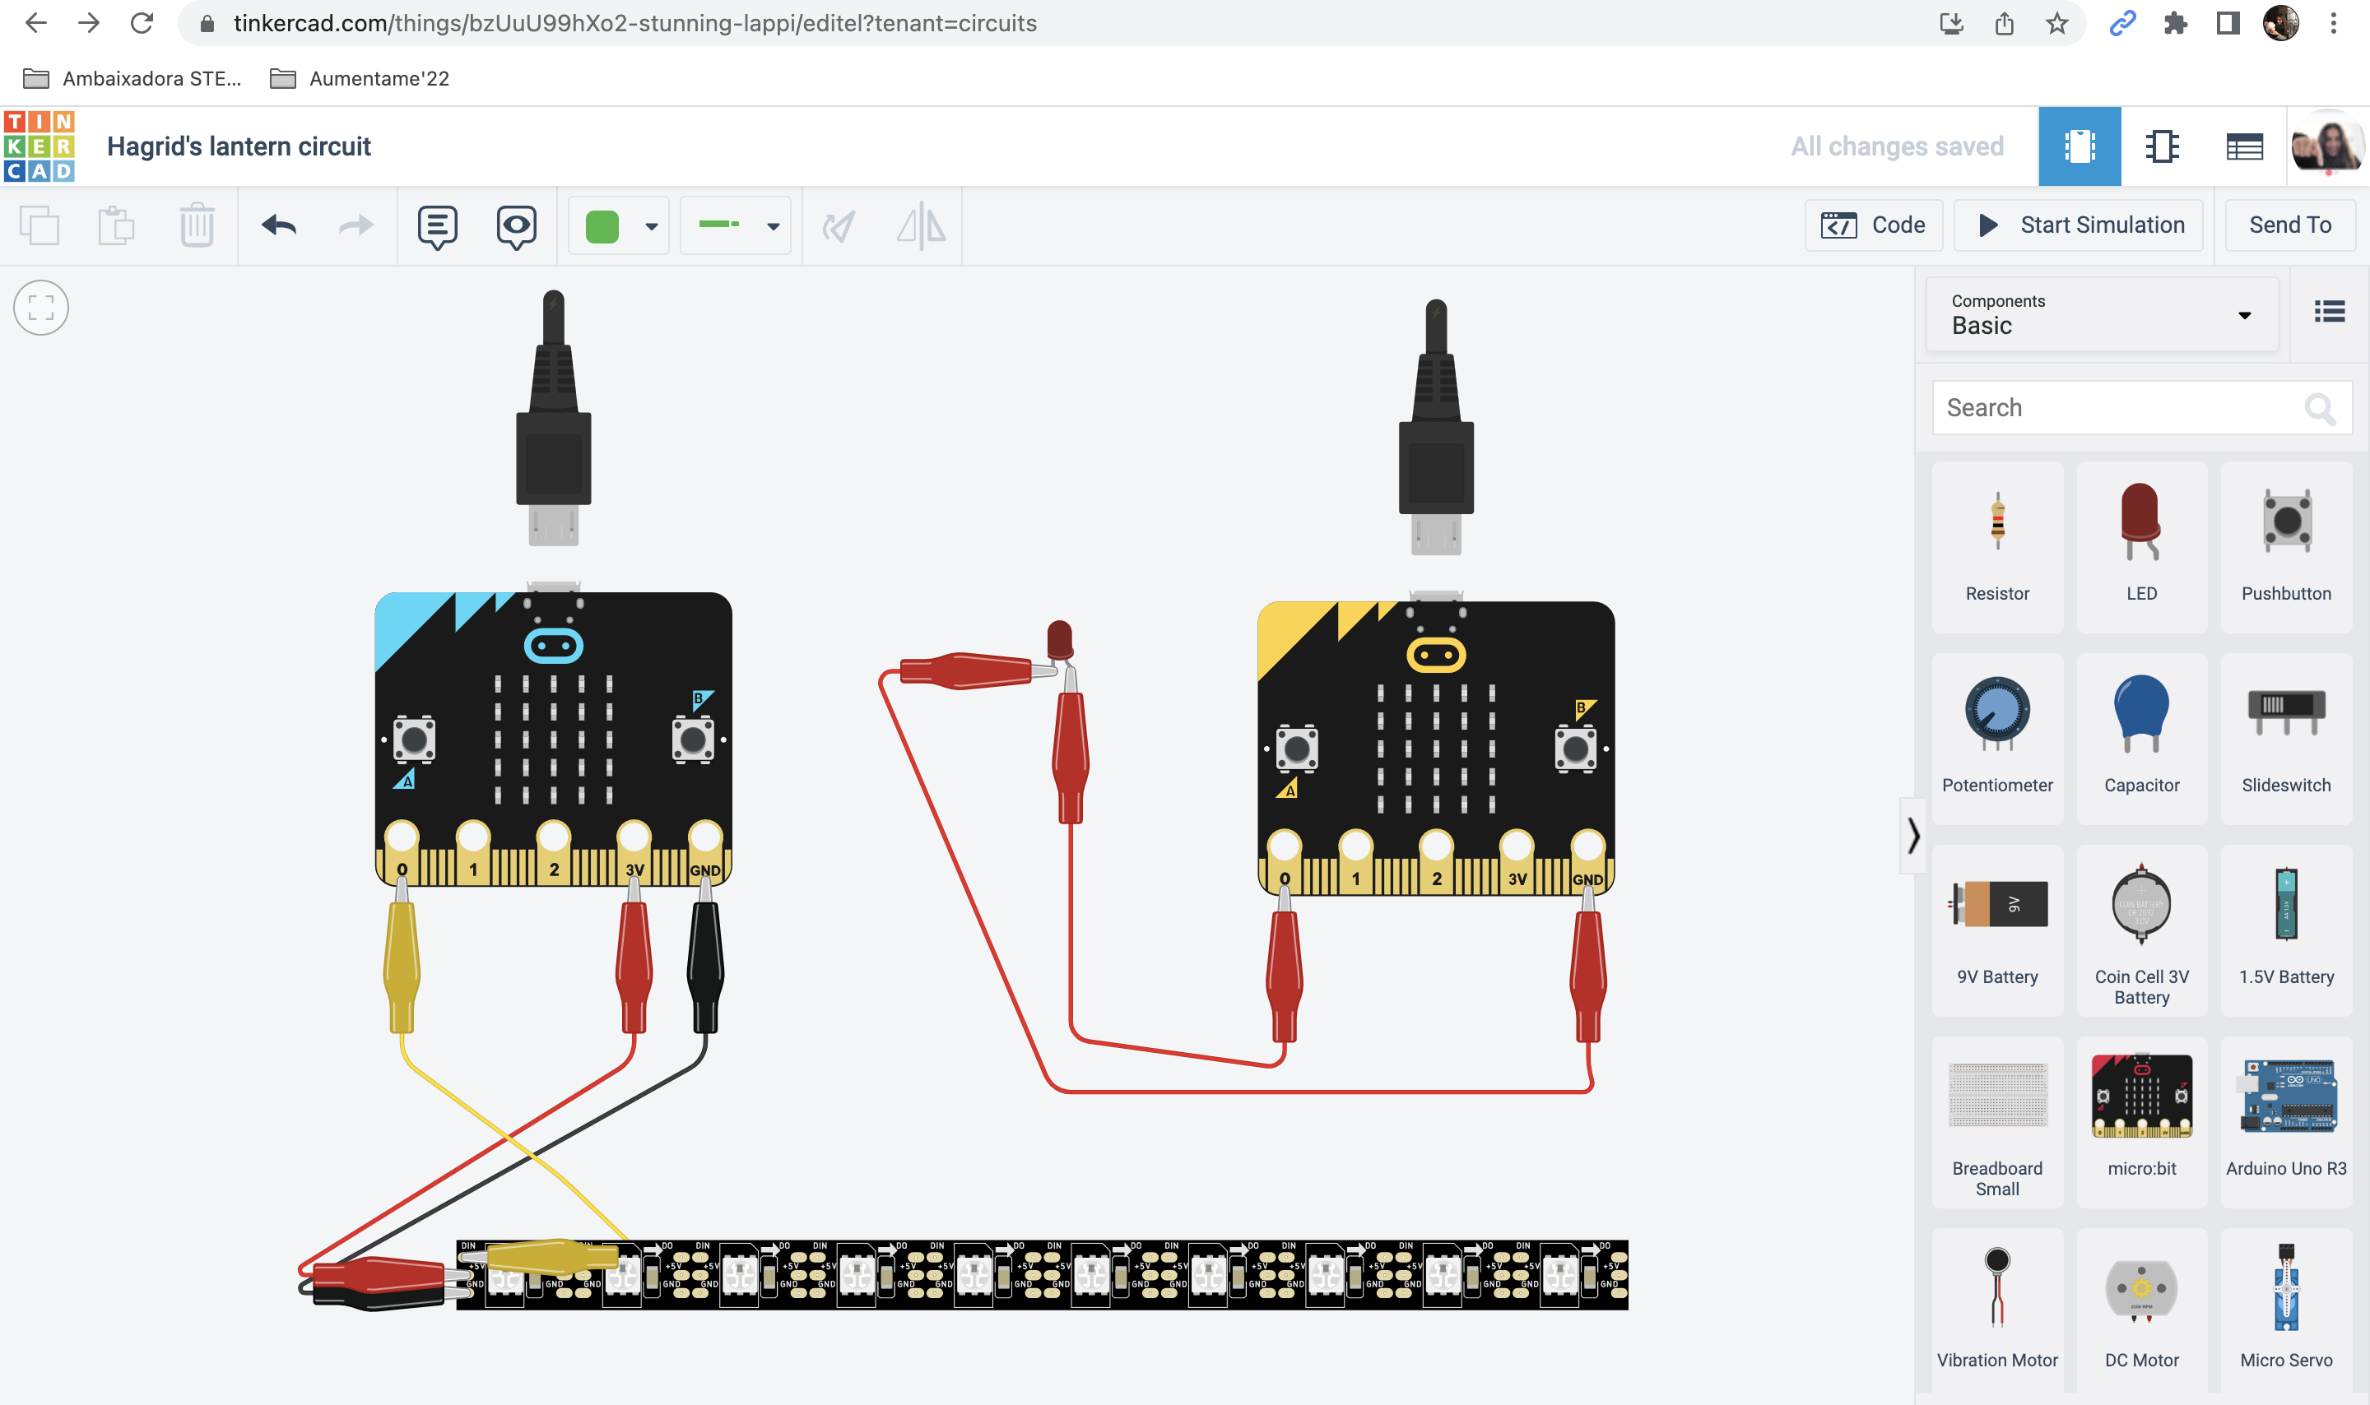The height and width of the screenshot is (1405, 2370).
Task: Click the zoom to fit icon
Action: [40, 308]
